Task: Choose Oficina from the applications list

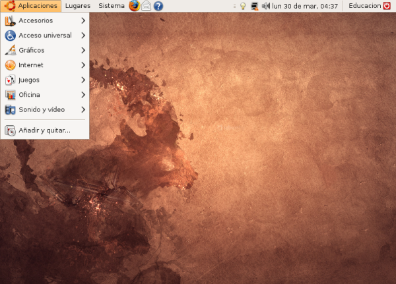Action: 30,95
